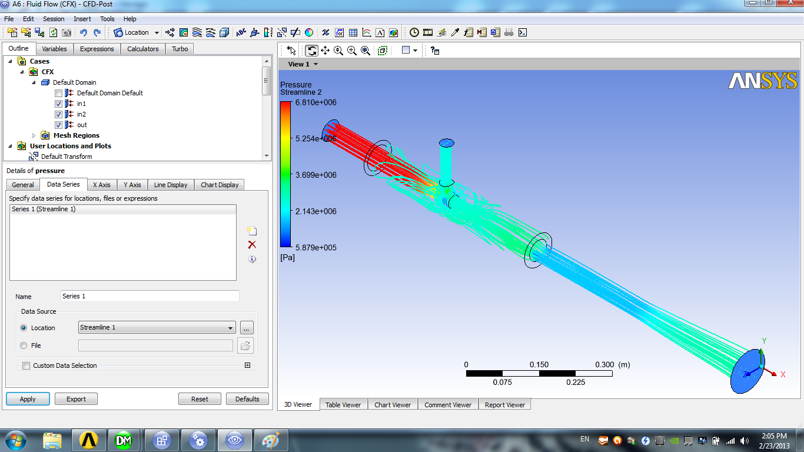Select the File radio button
Image resolution: width=804 pixels, height=452 pixels.
tap(24, 345)
